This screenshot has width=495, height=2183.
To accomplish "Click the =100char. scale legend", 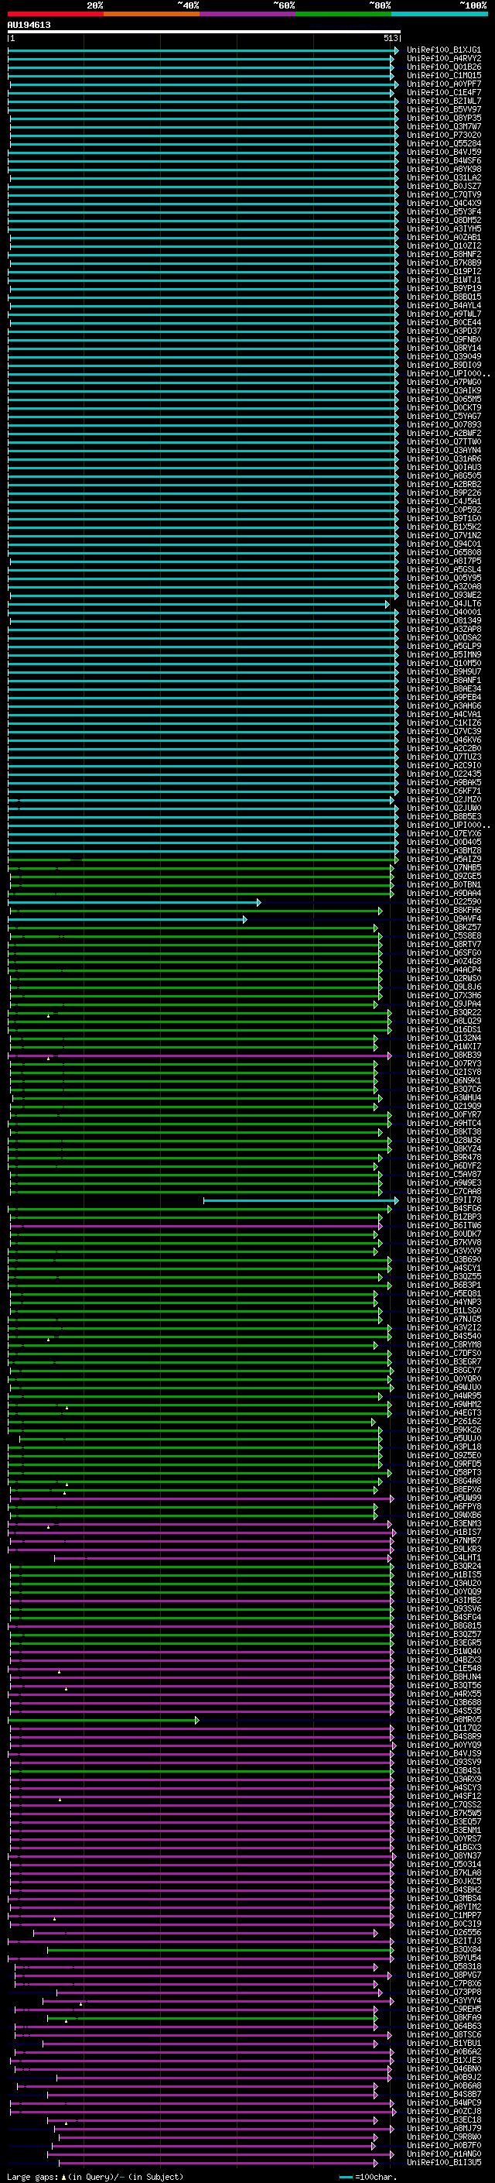I will pyautogui.click(x=367, y=2176).
